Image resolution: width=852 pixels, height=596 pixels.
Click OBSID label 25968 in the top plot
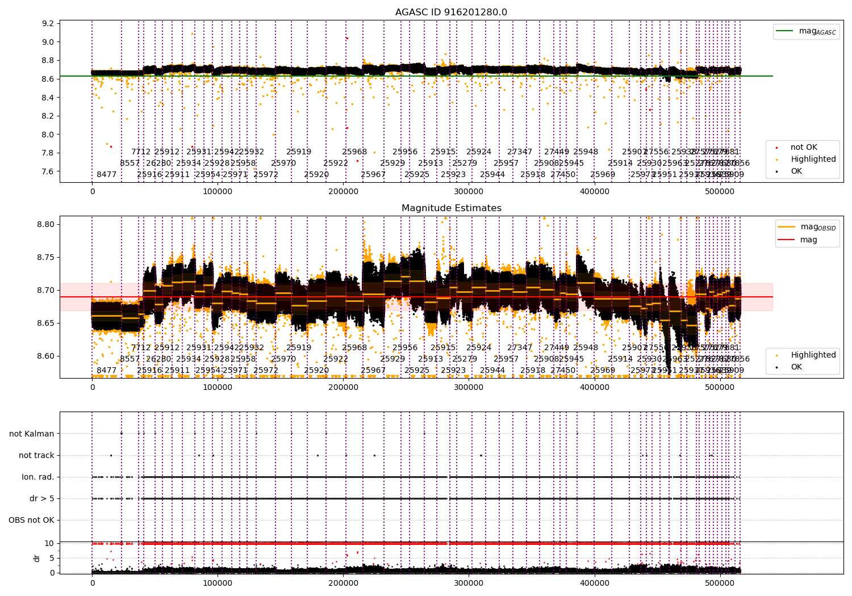354,152
